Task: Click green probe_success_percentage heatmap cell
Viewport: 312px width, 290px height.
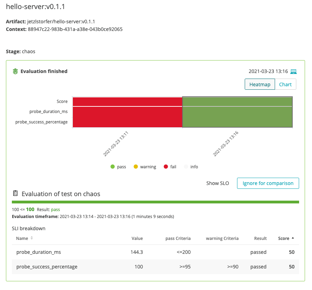Action: tap(237, 122)
